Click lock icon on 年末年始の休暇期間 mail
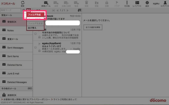This screenshot has width=169, height=105. tap(39, 37)
